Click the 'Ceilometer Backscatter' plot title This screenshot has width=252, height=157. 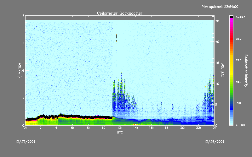pos(120,13)
